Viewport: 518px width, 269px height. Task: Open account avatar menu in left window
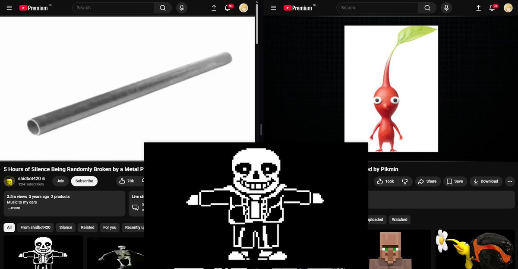[244, 8]
